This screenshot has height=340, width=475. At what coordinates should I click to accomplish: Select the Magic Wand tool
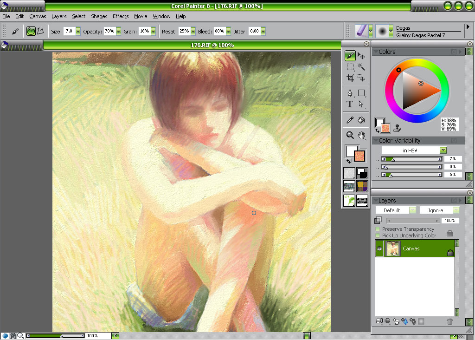point(361,67)
